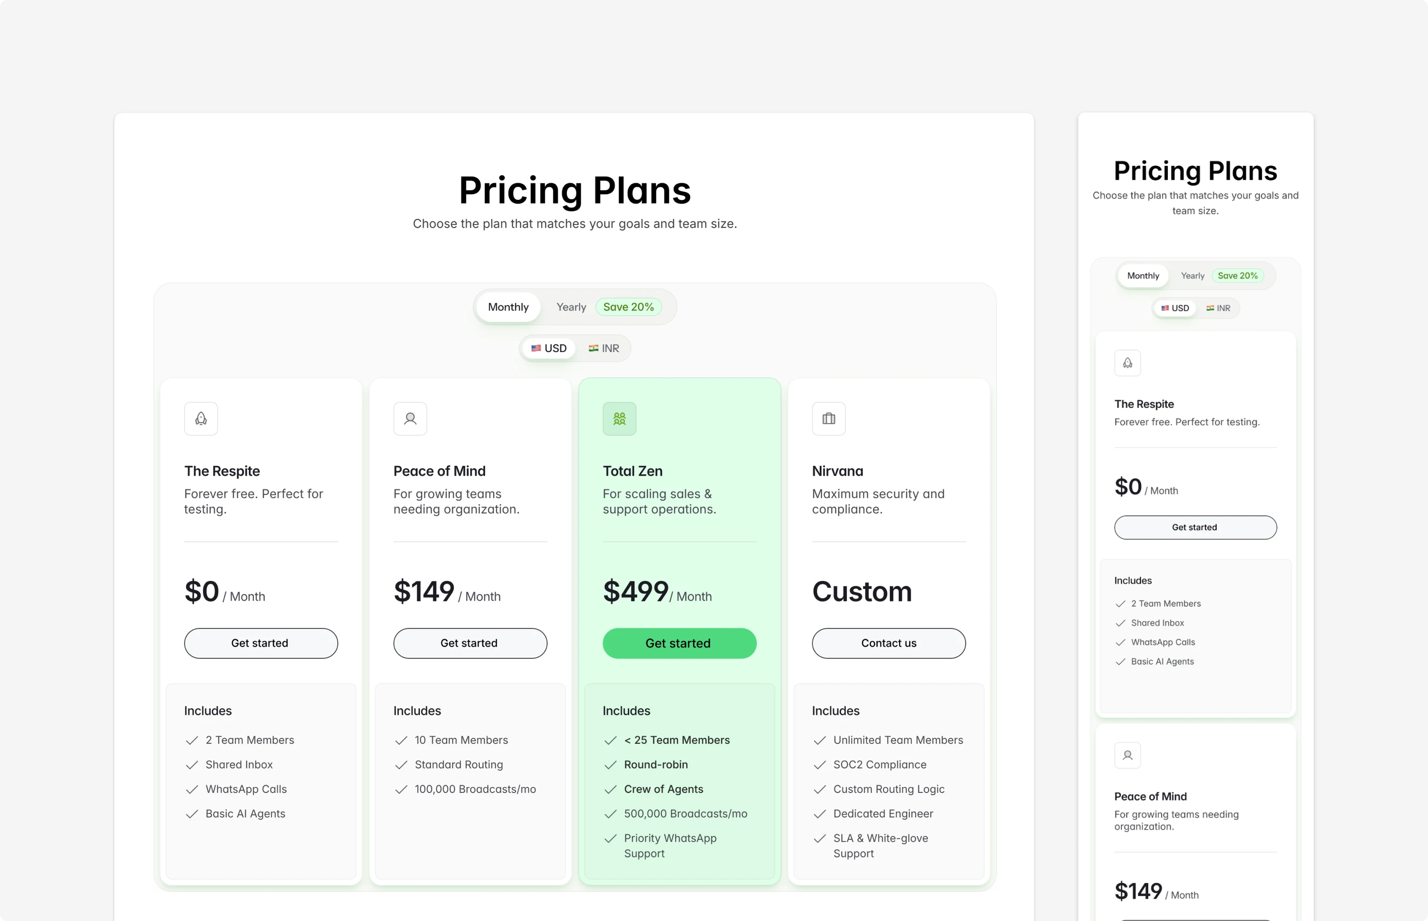Switch to Yearly billing in mobile preview
Image resolution: width=1428 pixels, height=921 pixels.
[x=1192, y=276]
